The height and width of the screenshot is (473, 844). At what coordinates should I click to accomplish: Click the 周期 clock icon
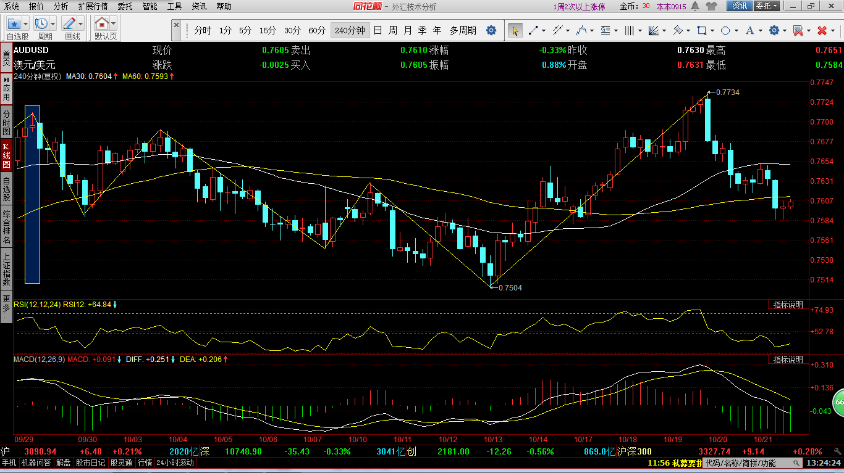click(x=41, y=23)
